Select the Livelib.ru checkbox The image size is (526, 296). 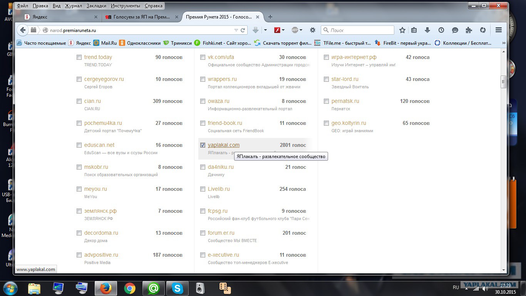tap(203, 189)
